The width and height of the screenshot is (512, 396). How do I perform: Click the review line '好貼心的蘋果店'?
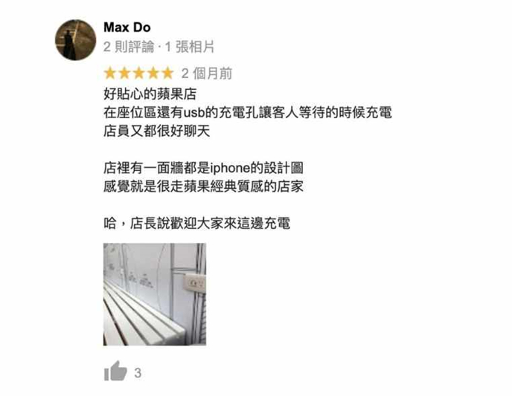point(150,94)
